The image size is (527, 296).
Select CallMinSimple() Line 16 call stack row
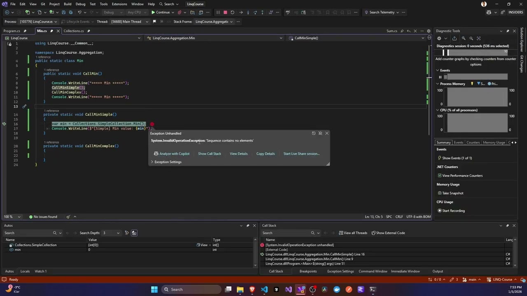point(385,254)
